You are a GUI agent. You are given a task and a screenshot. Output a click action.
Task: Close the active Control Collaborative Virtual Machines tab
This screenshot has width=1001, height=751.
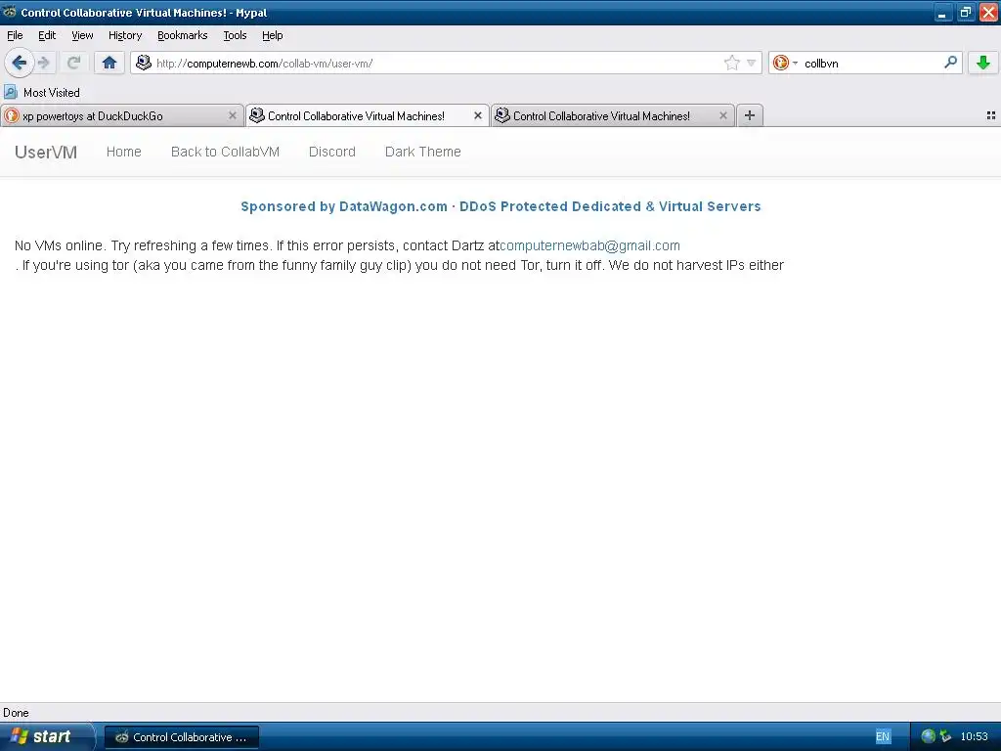point(477,115)
